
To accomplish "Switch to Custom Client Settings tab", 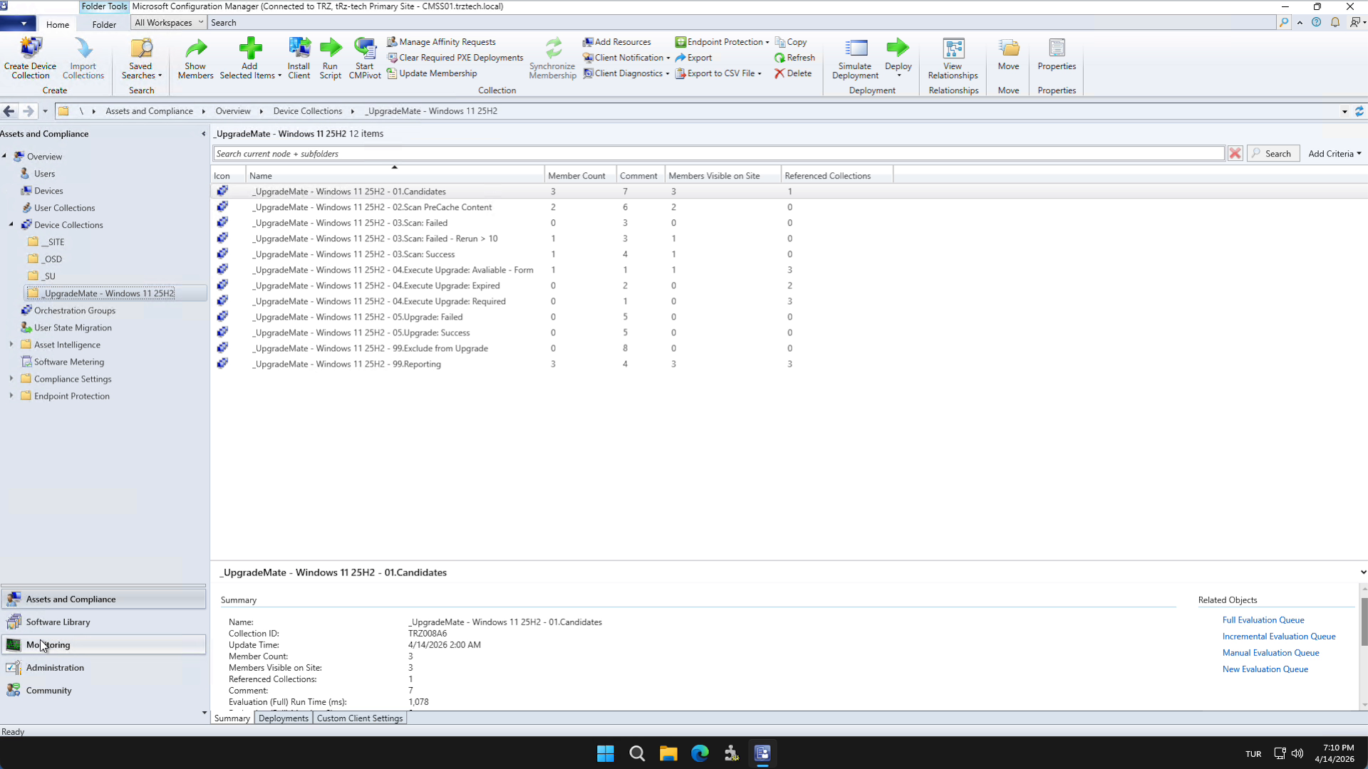I will coord(360,718).
